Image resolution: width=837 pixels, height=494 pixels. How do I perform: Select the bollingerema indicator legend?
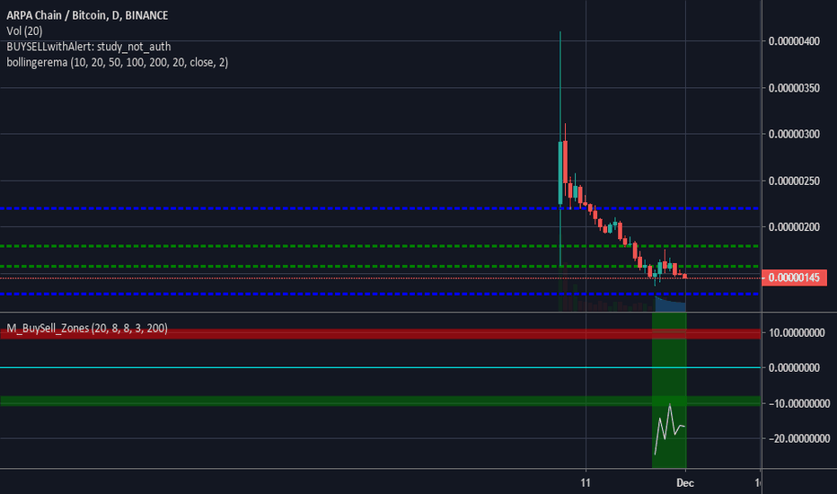[117, 63]
